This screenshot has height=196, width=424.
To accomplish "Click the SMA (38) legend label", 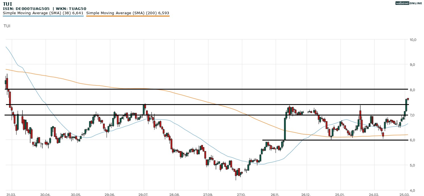I will pyautogui.click(x=43, y=13).
